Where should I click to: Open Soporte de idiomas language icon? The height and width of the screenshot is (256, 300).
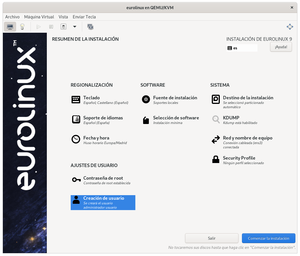tap(76, 119)
